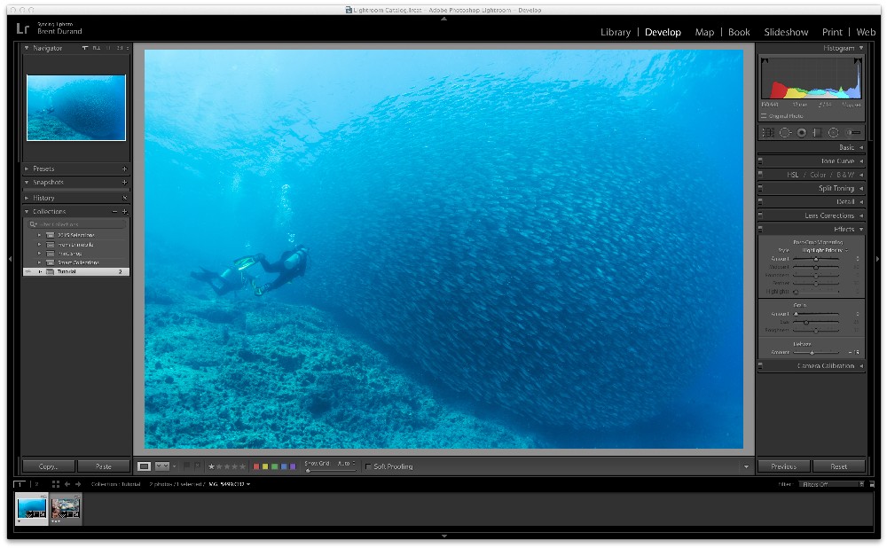Choose the Red Eye Correction tool

801,133
